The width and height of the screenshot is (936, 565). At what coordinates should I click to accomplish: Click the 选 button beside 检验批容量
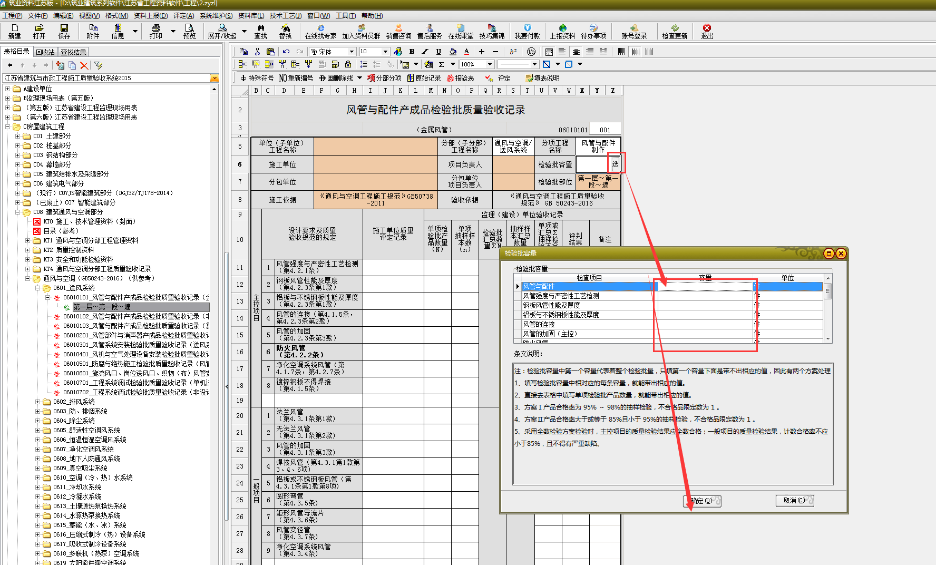615,164
